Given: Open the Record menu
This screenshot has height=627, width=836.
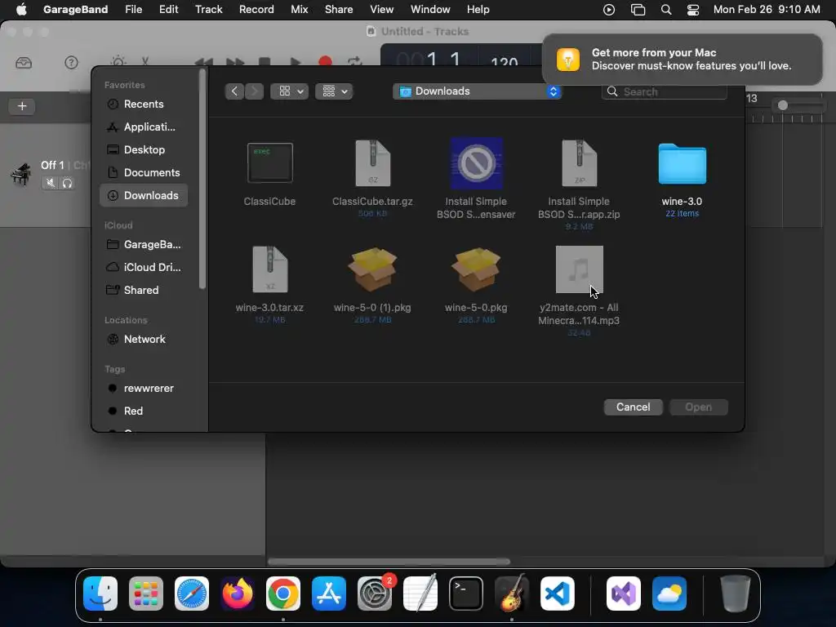Looking at the screenshot, I should [256, 9].
